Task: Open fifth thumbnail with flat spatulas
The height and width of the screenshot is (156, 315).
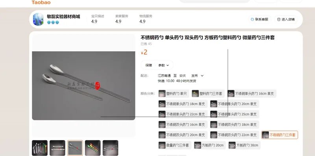Action: (110, 148)
